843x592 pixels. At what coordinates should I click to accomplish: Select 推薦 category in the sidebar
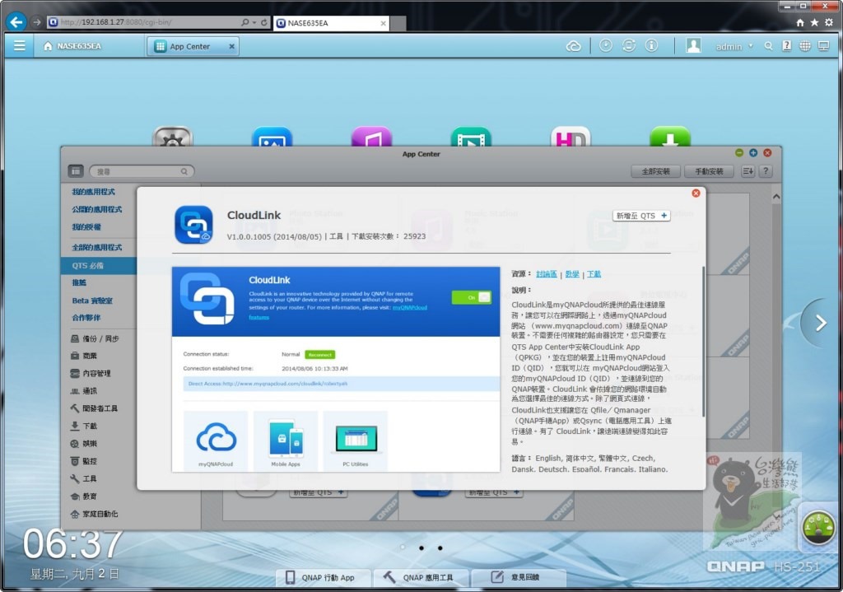tap(79, 282)
